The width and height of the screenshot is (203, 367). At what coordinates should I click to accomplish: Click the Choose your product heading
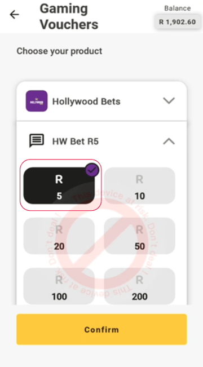[59, 51]
